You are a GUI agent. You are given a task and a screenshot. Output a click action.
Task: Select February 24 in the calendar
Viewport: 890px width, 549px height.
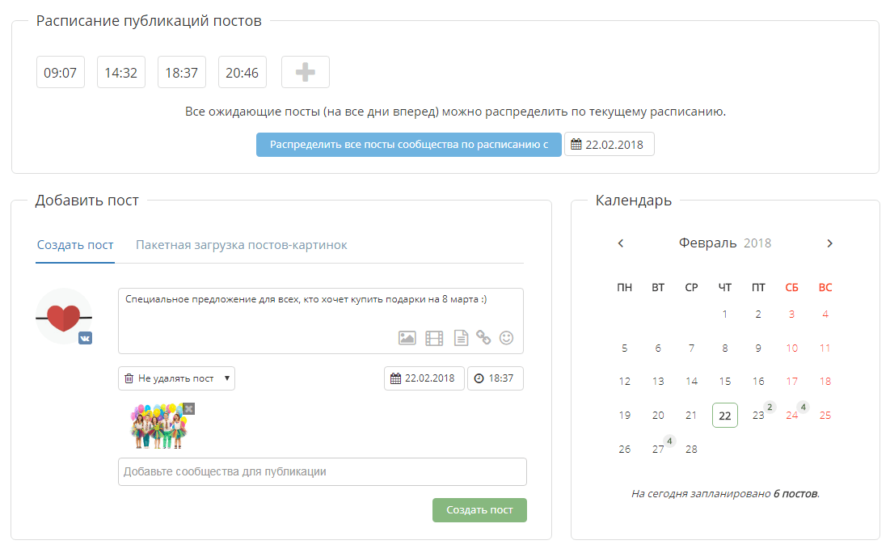pyautogui.click(x=792, y=415)
